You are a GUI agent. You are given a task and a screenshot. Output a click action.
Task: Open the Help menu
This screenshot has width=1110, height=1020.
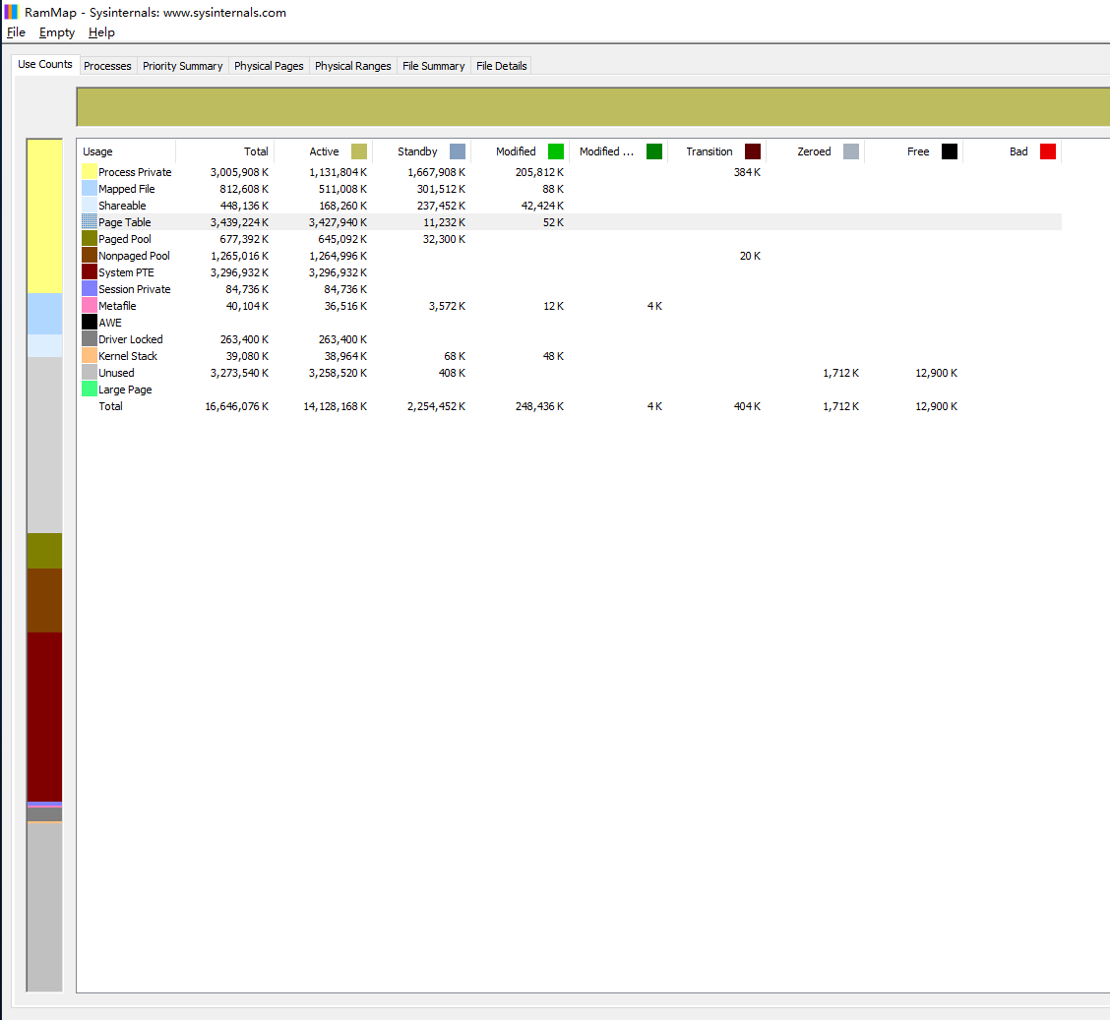[x=101, y=32]
